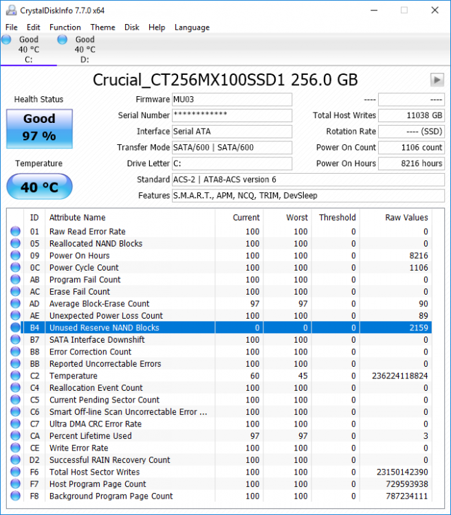
Task: Select the Percent Lifetime Used row text
Action: (91, 436)
